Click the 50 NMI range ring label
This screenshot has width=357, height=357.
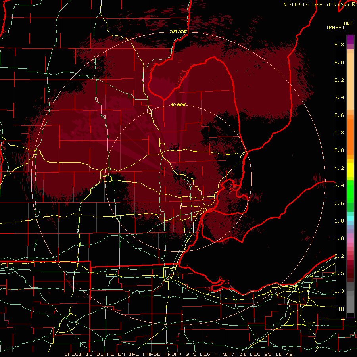pyautogui.click(x=178, y=105)
